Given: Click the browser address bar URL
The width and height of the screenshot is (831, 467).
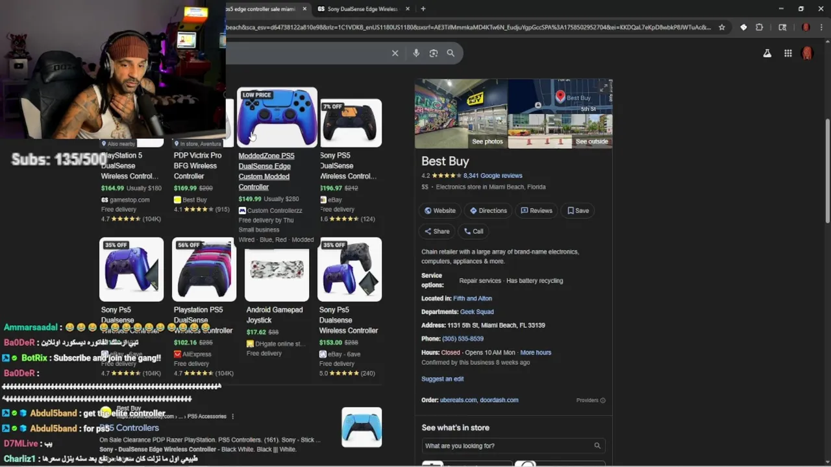Looking at the screenshot, I should (x=467, y=27).
